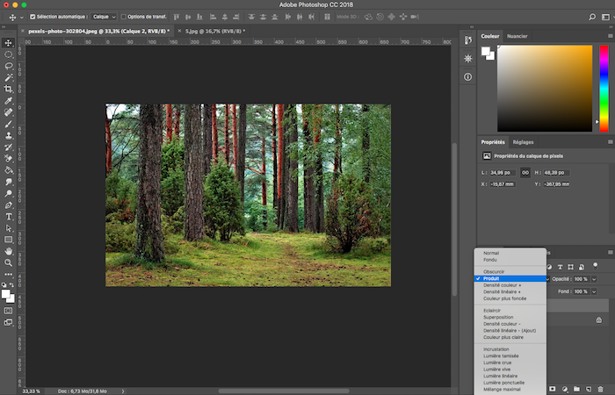Select the Rectangle shape tool
615x395 pixels.
(x=8, y=240)
